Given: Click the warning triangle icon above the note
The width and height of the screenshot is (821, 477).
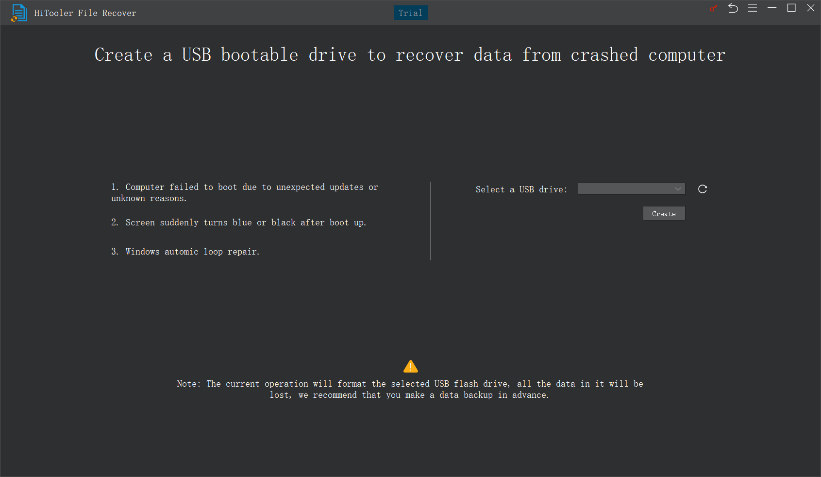Looking at the screenshot, I should click(x=410, y=366).
